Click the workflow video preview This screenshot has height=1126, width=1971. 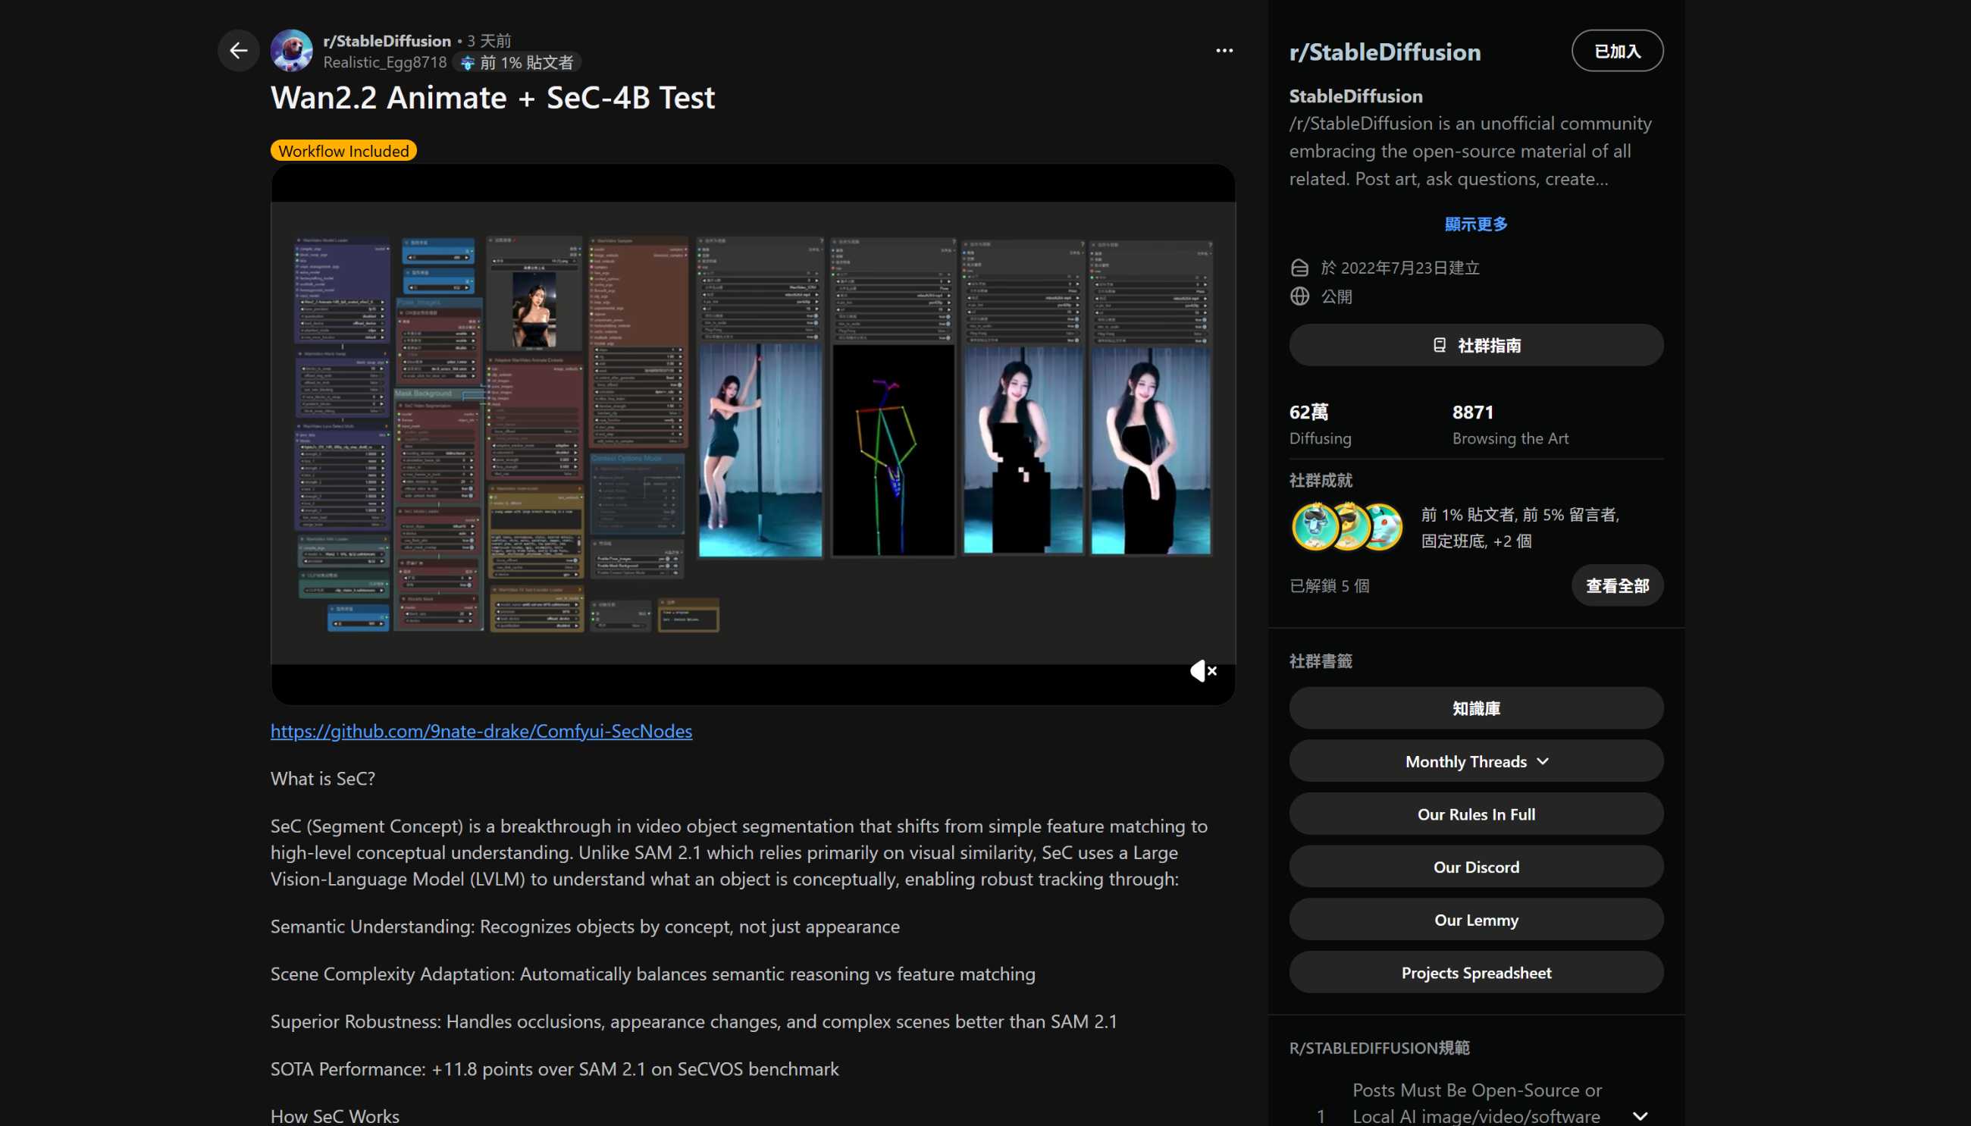pyautogui.click(x=752, y=433)
